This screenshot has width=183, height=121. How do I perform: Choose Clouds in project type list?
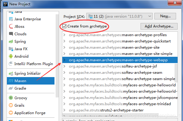coord(31,34)
